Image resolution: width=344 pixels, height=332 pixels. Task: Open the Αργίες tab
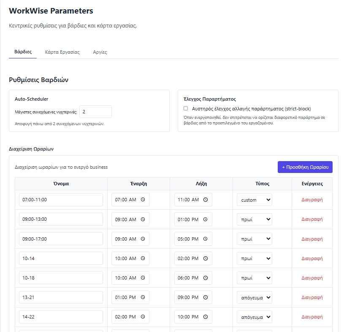pyautogui.click(x=100, y=52)
